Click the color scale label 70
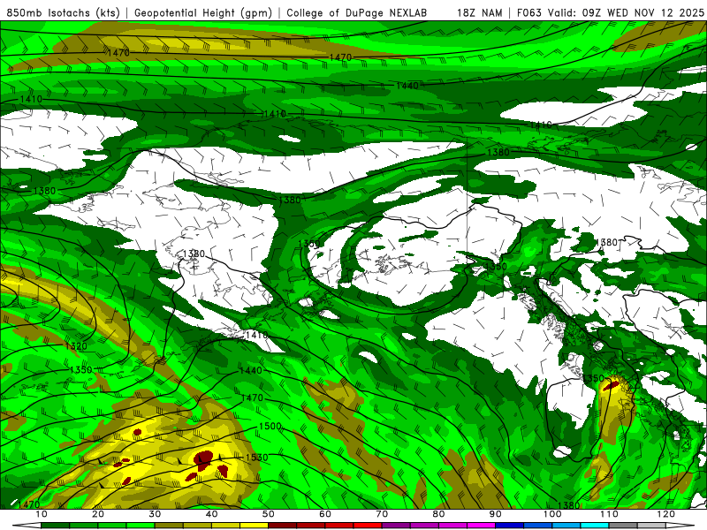 coord(382,514)
